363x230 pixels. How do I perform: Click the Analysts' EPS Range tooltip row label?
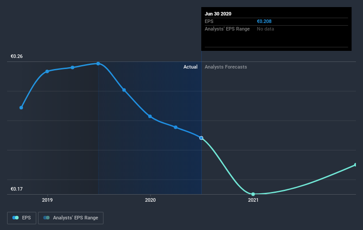pos(227,29)
